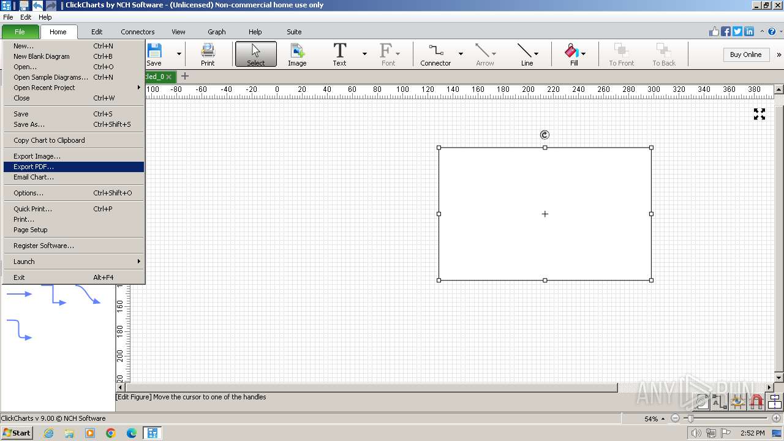This screenshot has width=784, height=441.
Task: Open the Text tool dropdown arrow
Action: [x=364, y=54]
